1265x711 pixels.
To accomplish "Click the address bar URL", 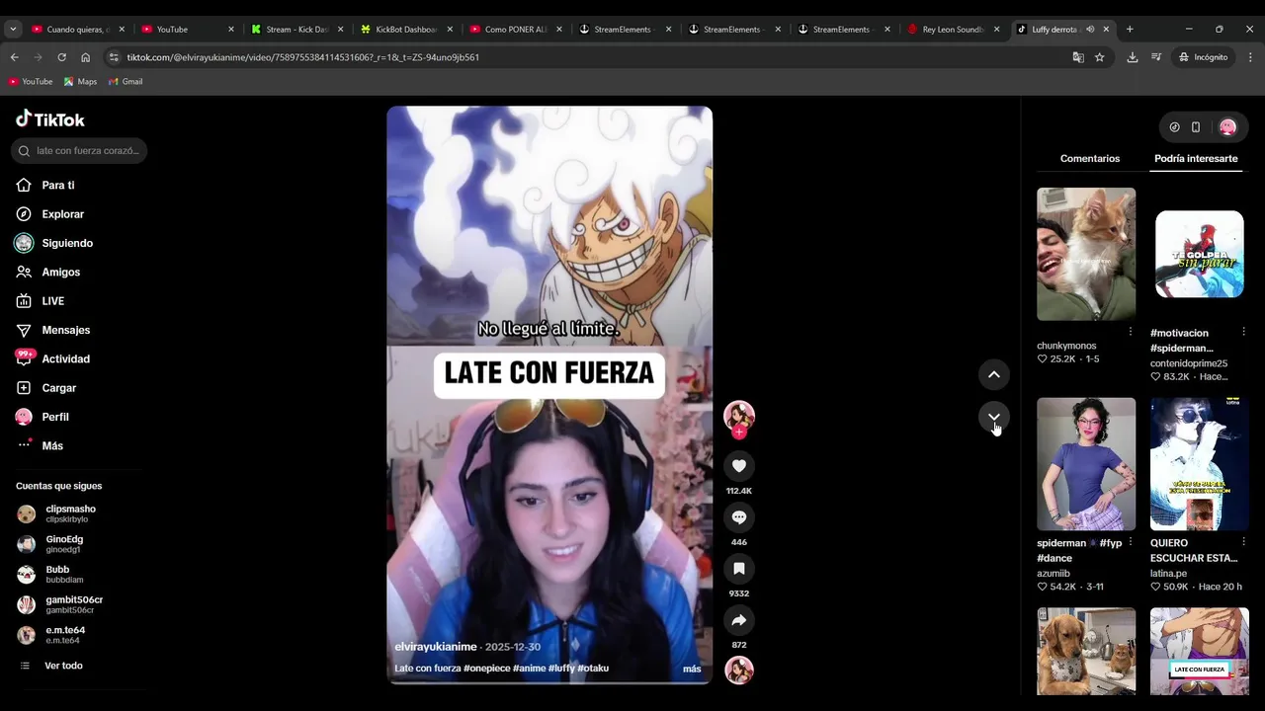I will click(303, 57).
